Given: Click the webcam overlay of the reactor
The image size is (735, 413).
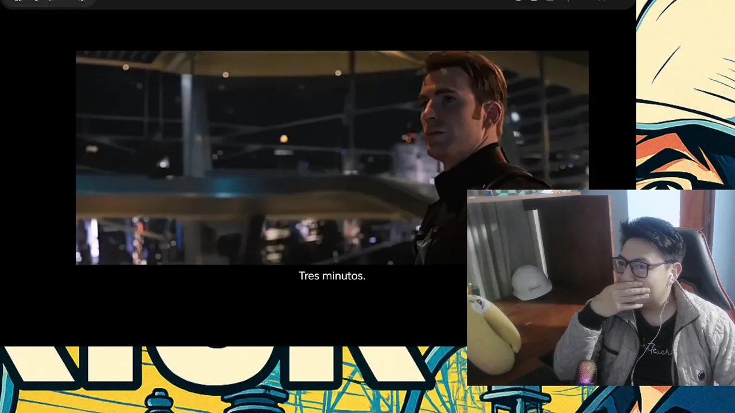Looking at the screenshot, I should point(601,287).
